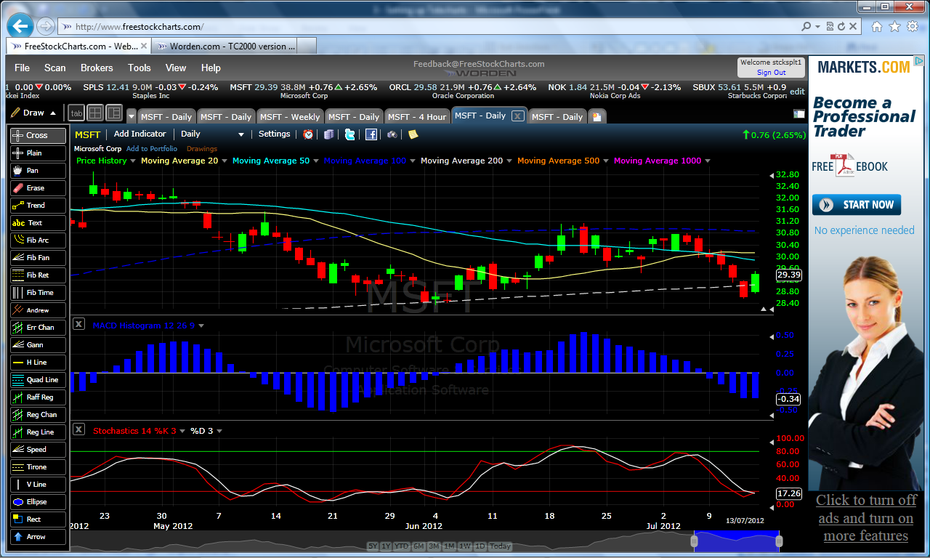Click the right handle of date range slider
This screenshot has width=930, height=558.
[x=779, y=541]
